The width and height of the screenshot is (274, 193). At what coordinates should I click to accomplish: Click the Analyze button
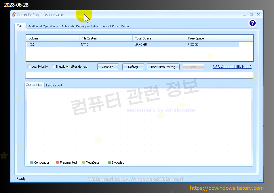108,67
